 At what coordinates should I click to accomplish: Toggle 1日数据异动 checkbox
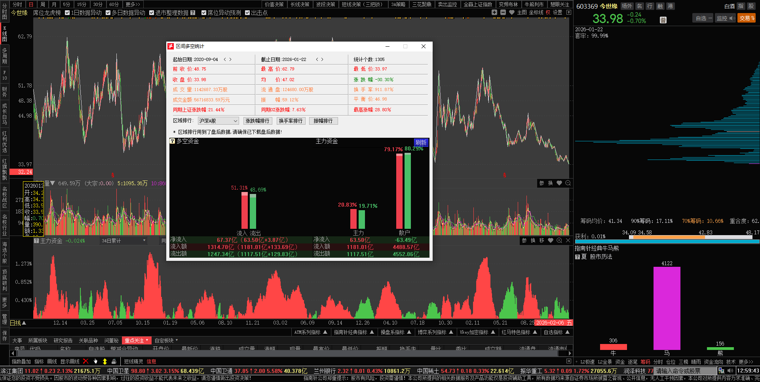(67, 13)
